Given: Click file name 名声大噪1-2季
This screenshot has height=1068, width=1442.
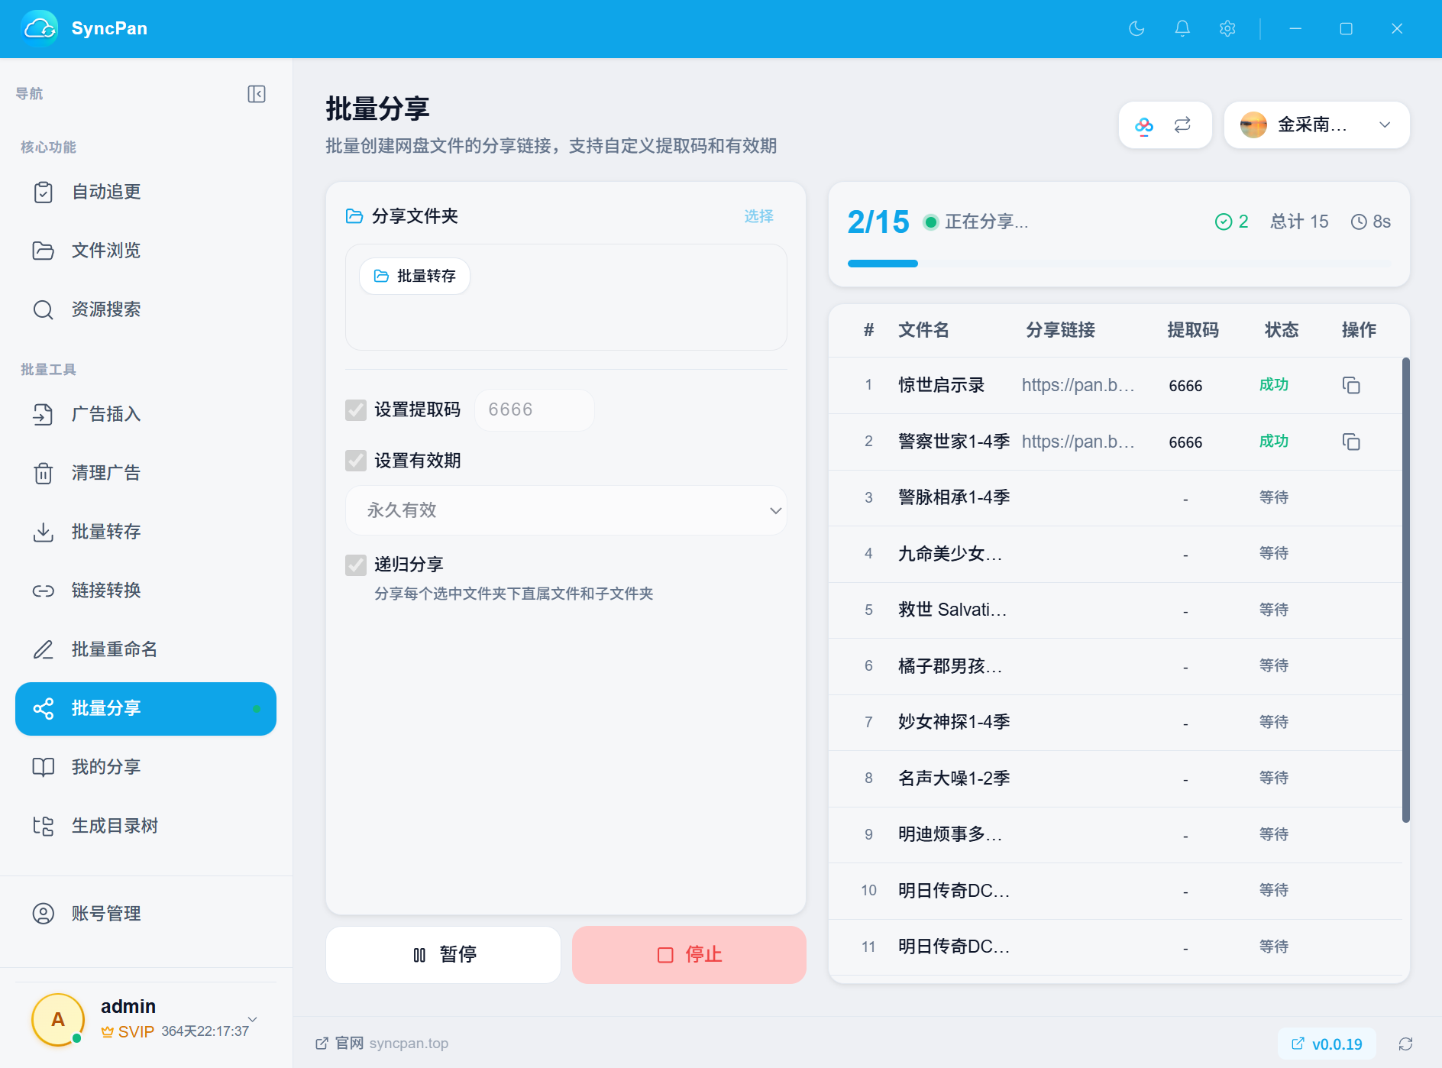Looking at the screenshot, I should (954, 778).
